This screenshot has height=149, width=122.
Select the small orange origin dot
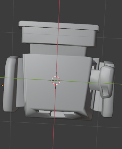(x=2, y=85)
